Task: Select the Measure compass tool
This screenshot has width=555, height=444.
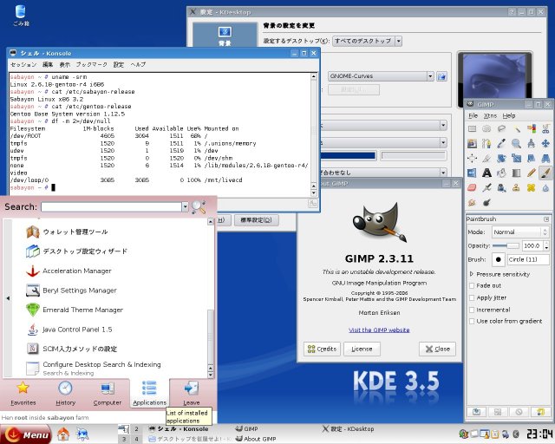Action: [x=532, y=143]
